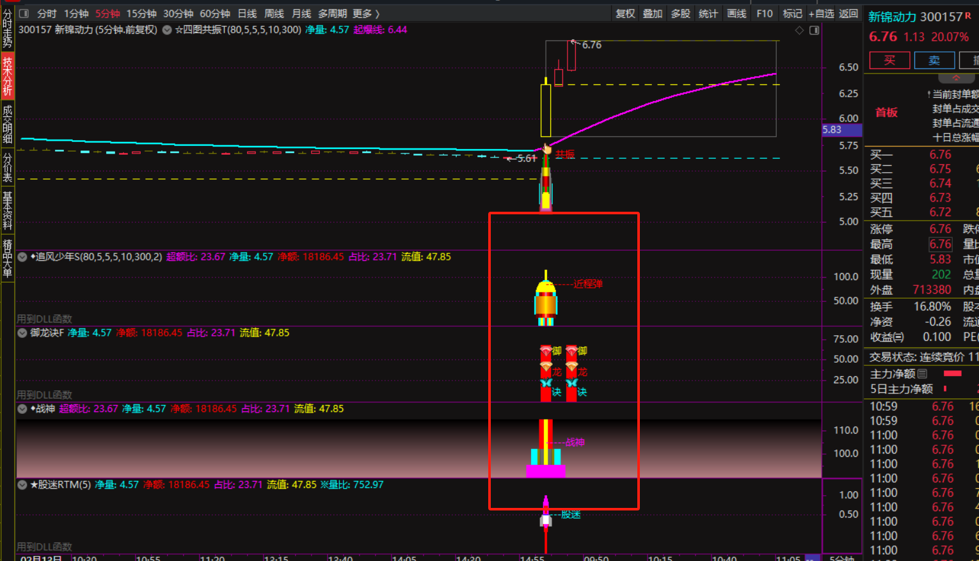979x561 pixels.
Task: Collapse the order panel using red chevron
Action: tap(956, 78)
